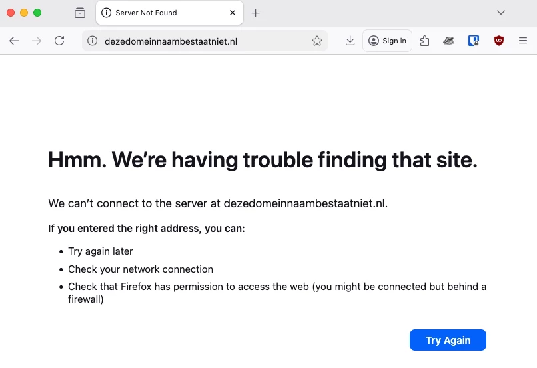Go back to the previous page

[14, 41]
